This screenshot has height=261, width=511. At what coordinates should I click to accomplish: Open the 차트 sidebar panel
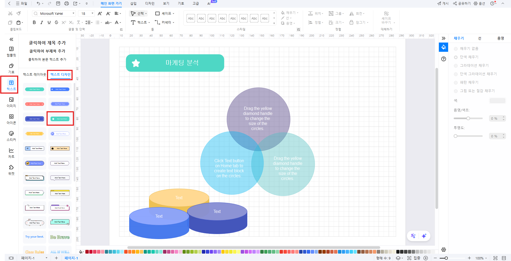11,153
